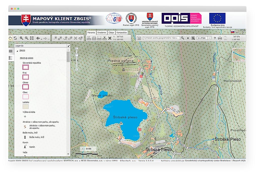258x190 pixels.
Task: Click the grey X clear-identify icon
Action: (x=76, y=38)
